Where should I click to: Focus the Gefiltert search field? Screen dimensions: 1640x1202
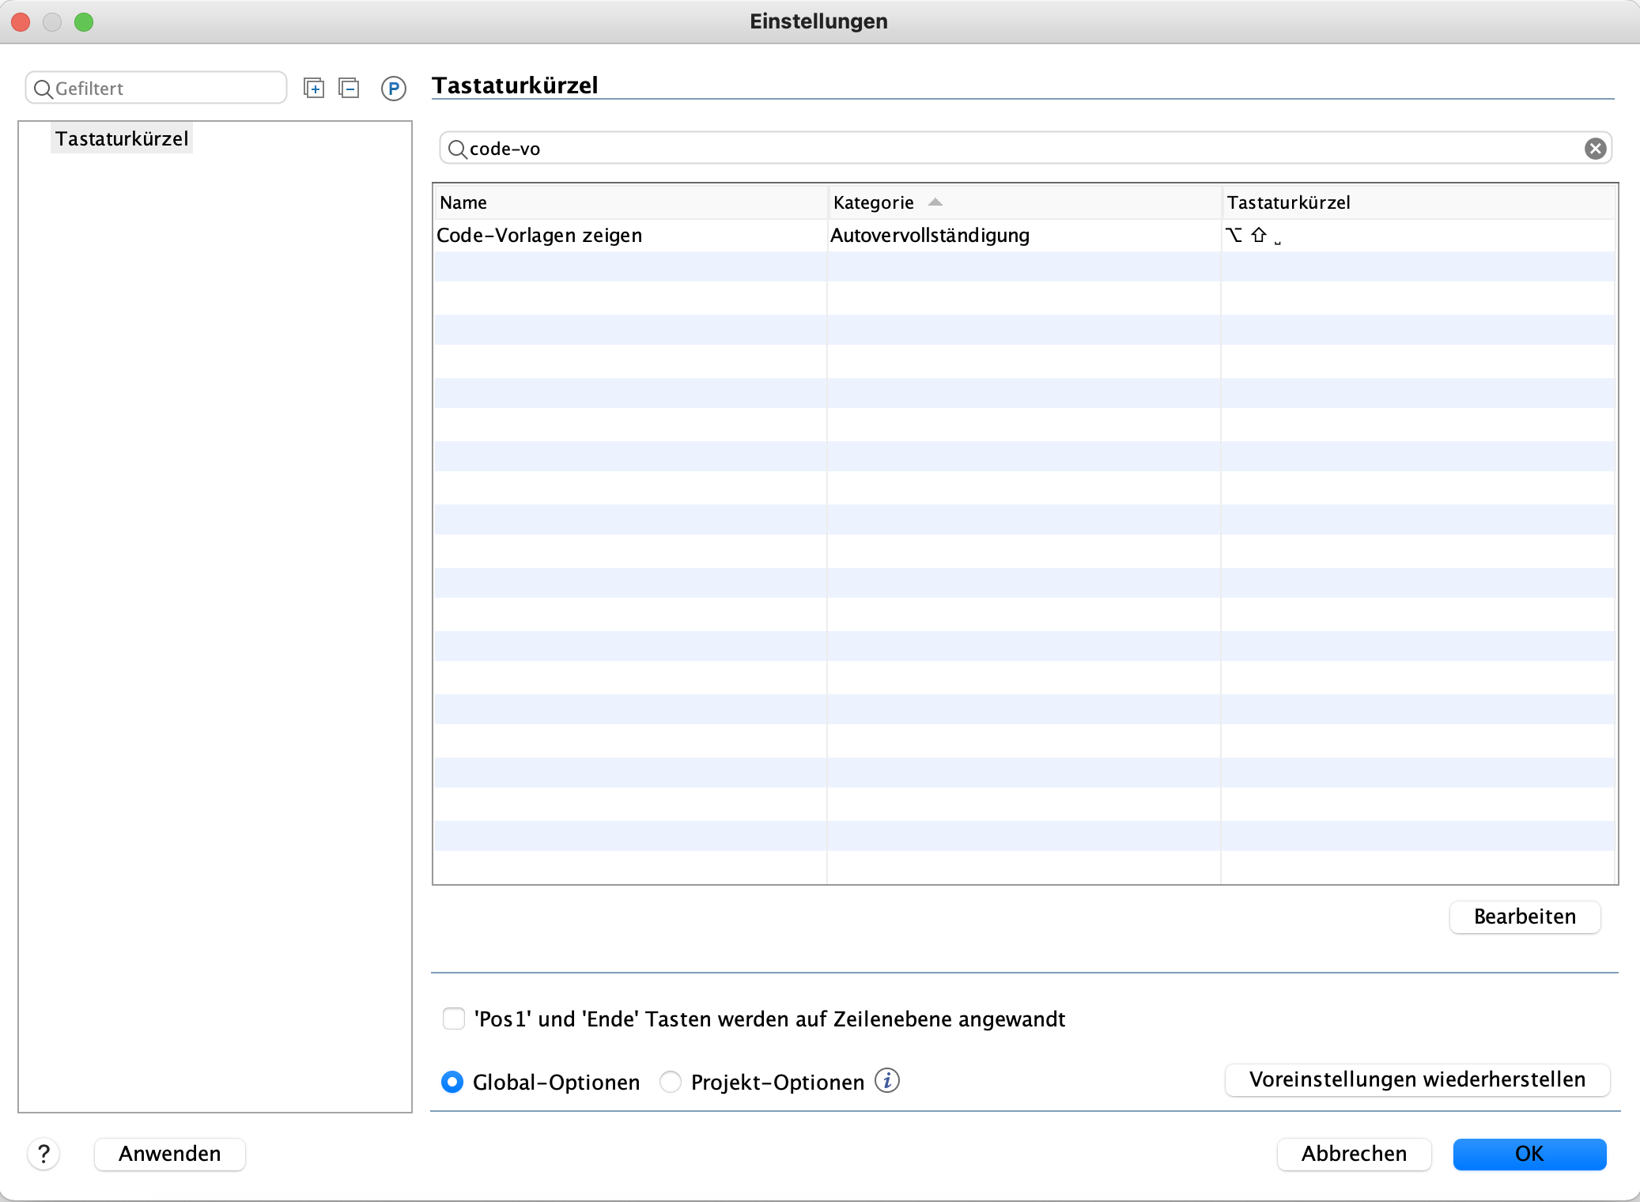(156, 88)
